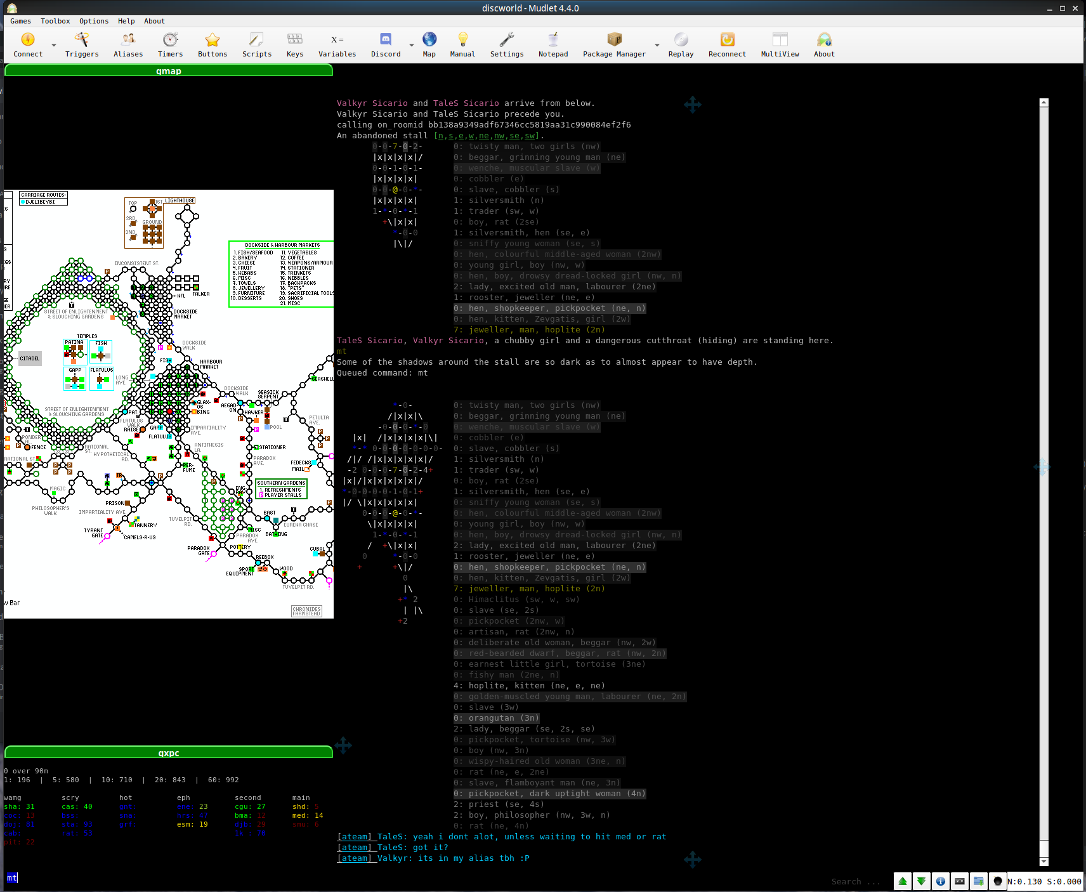Image resolution: width=1086 pixels, height=892 pixels.
Task: Show the Map window
Action: 429,45
